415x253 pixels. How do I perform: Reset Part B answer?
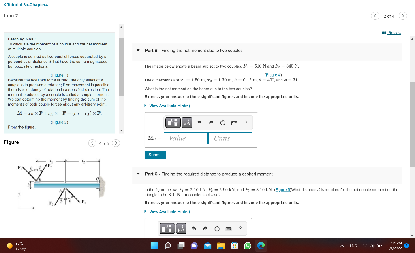[223, 122]
